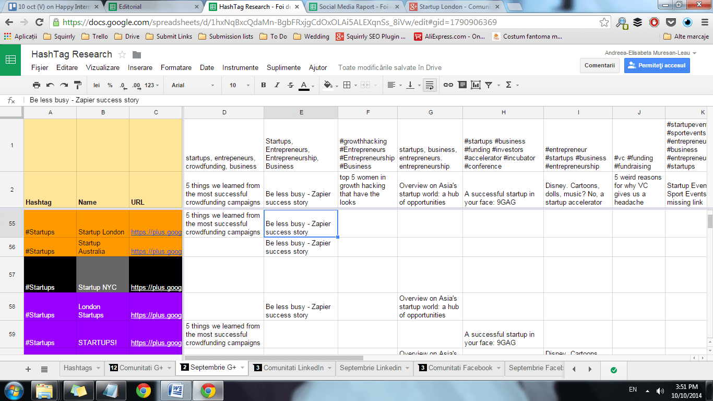This screenshot has height=401, width=713.
Task: Toggle text wrapping
Action: (430, 85)
